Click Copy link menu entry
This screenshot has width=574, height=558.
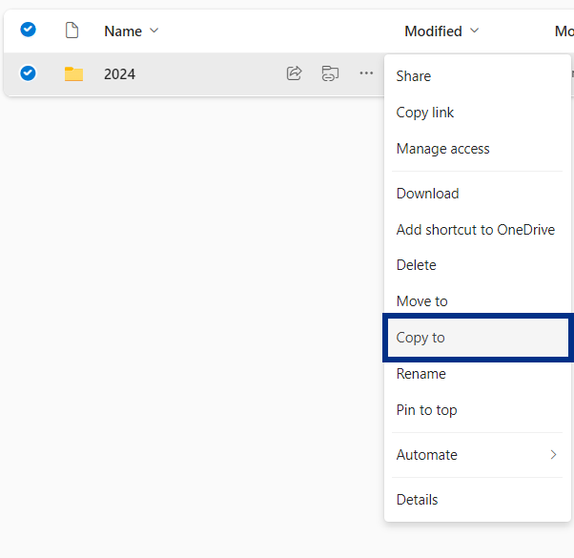tap(424, 113)
